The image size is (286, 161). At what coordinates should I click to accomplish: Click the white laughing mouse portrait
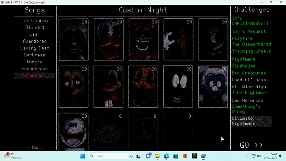(x=74, y=132)
